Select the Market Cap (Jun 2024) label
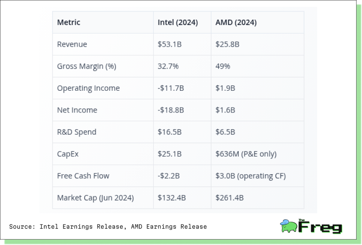Image resolution: width=362 pixels, height=245 pixels. tap(95, 198)
